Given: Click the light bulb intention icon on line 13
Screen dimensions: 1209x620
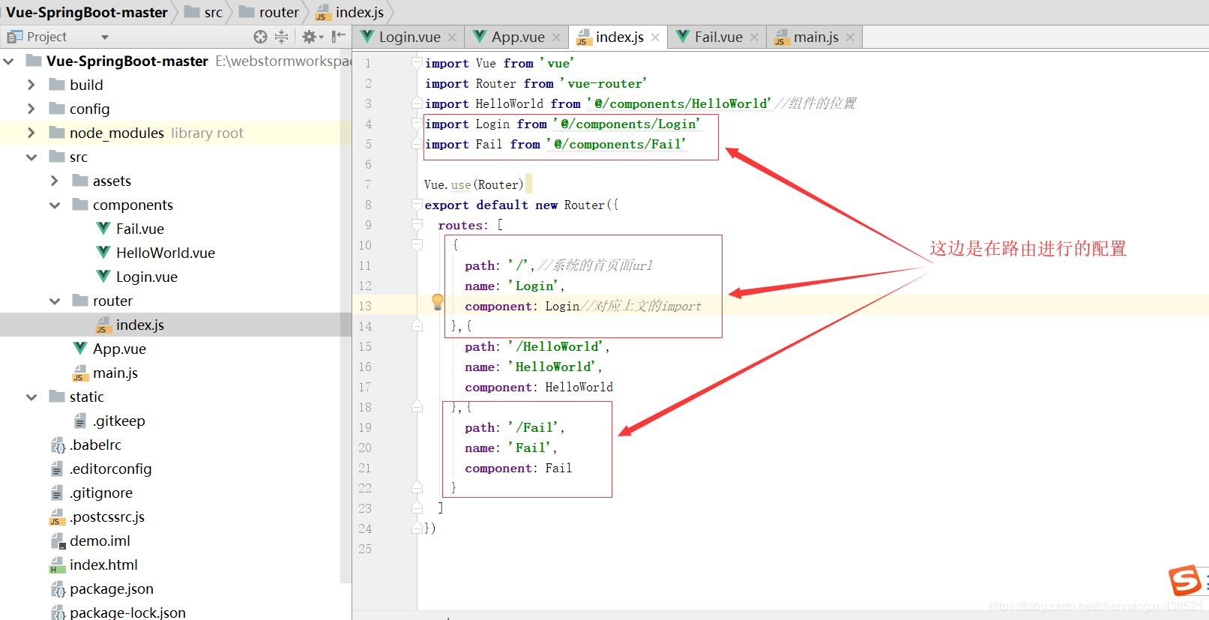Looking at the screenshot, I should point(438,302).
